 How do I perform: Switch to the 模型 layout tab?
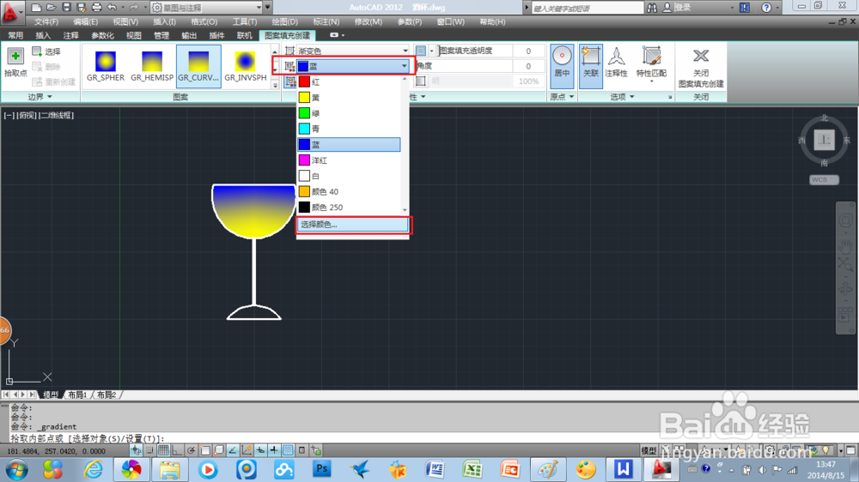pyautogui.click(x=51, y=395)
